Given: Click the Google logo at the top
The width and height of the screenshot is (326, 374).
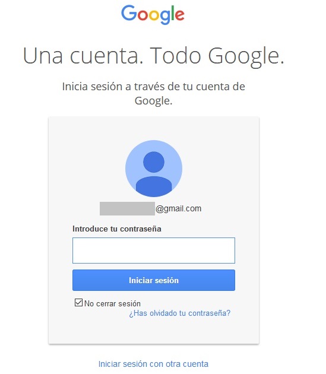Looking at the screenshot, I should pyautogui.click(x=153, y=15).
